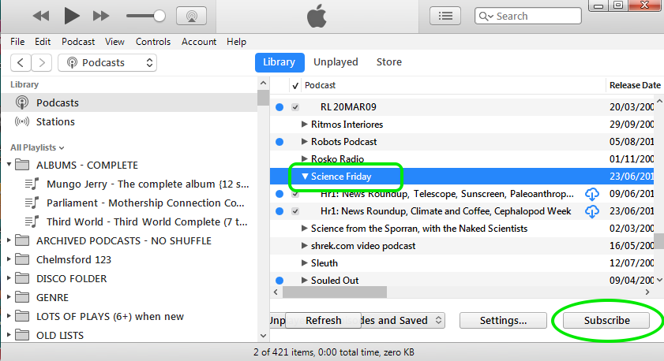This screenshot has height=361, width=664.
Task: Start playback with the Play button
Action: pyautogui.click(x=72, y=16)
